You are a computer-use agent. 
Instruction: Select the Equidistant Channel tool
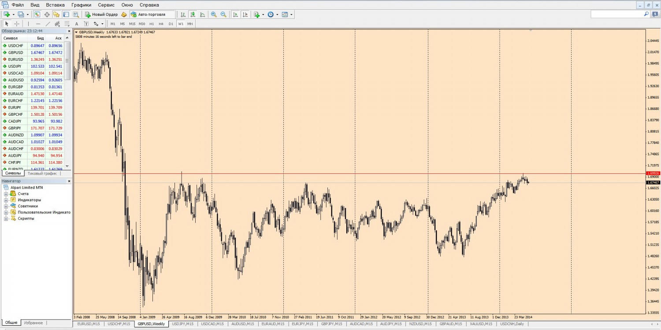point(57,24)
